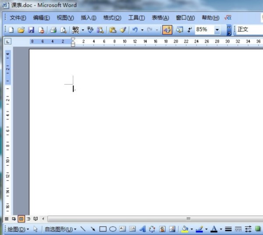
Task: Click the New blank document icon
Action: coord(11,30)
